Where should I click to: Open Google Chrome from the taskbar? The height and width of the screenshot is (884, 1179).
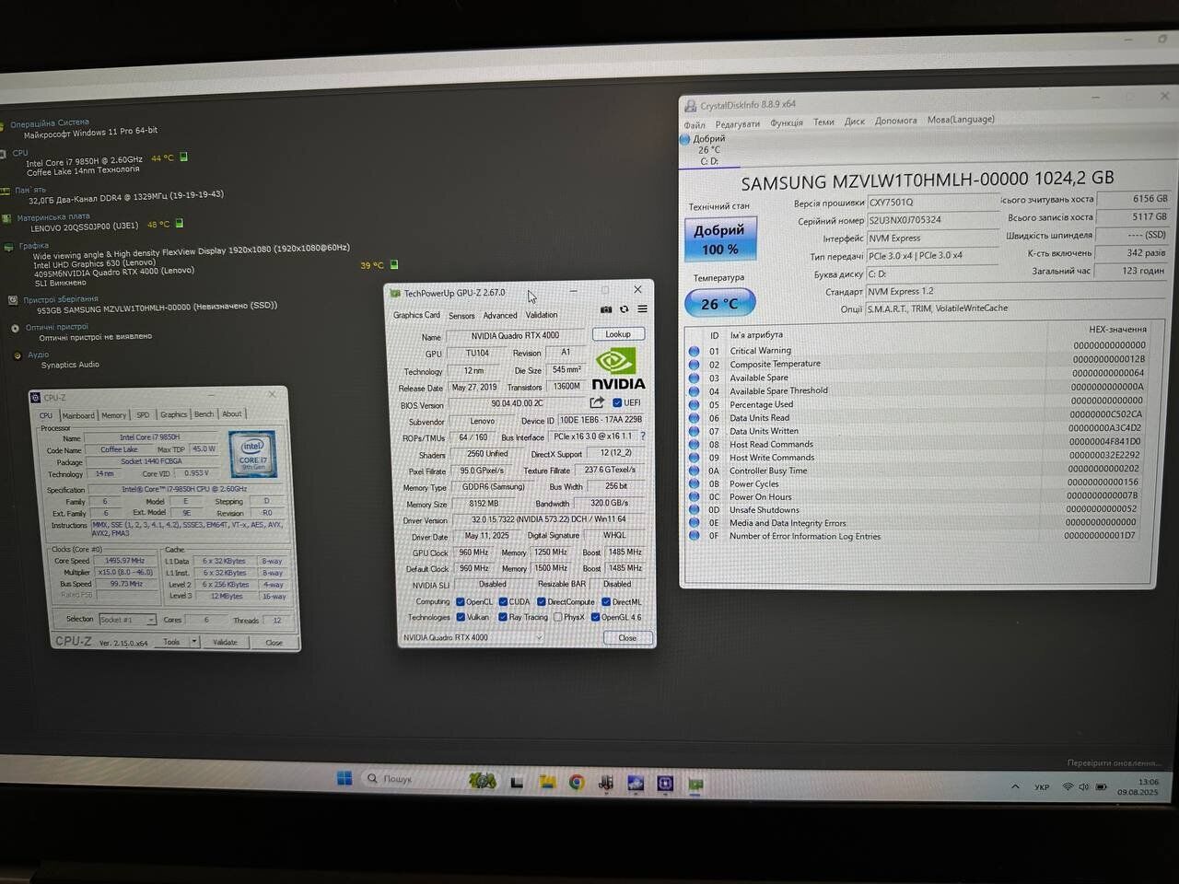pos(577,783)
